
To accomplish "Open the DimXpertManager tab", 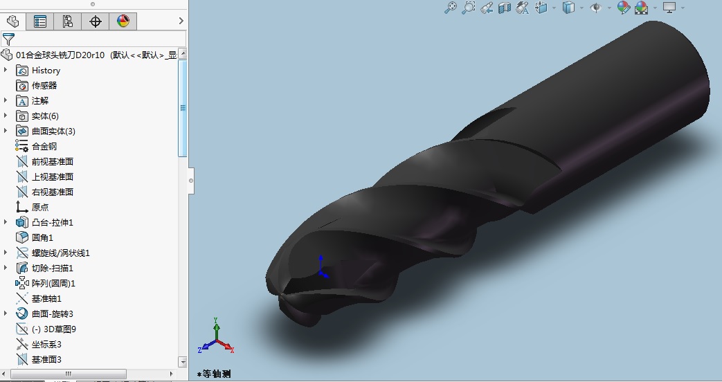I will 96,21.
